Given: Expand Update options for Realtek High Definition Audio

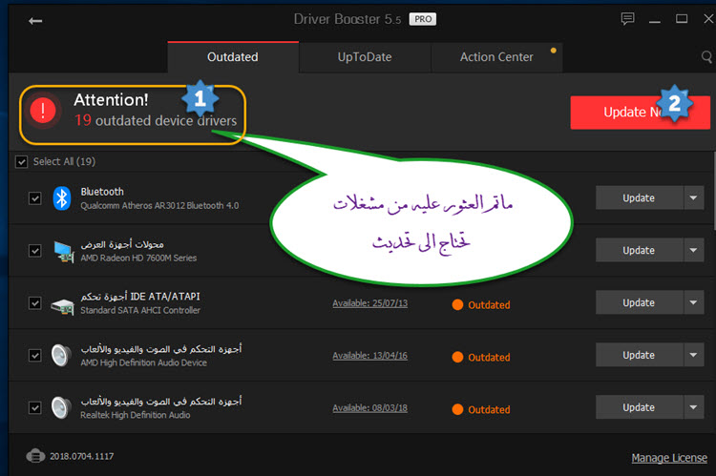Looking at the screenshot, I should pyautogui.click(x=694, y=407).
